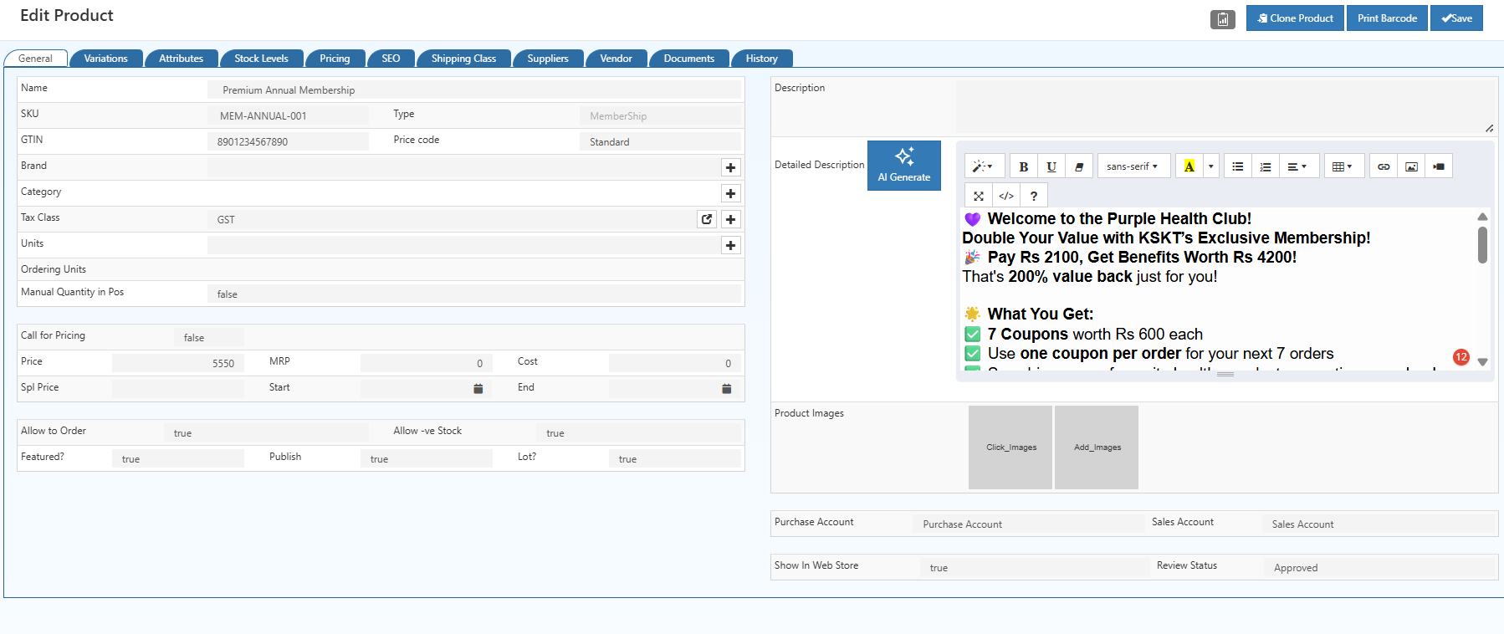
Task: Click the Purchase Account field
Action: (x=1029, y=524)
